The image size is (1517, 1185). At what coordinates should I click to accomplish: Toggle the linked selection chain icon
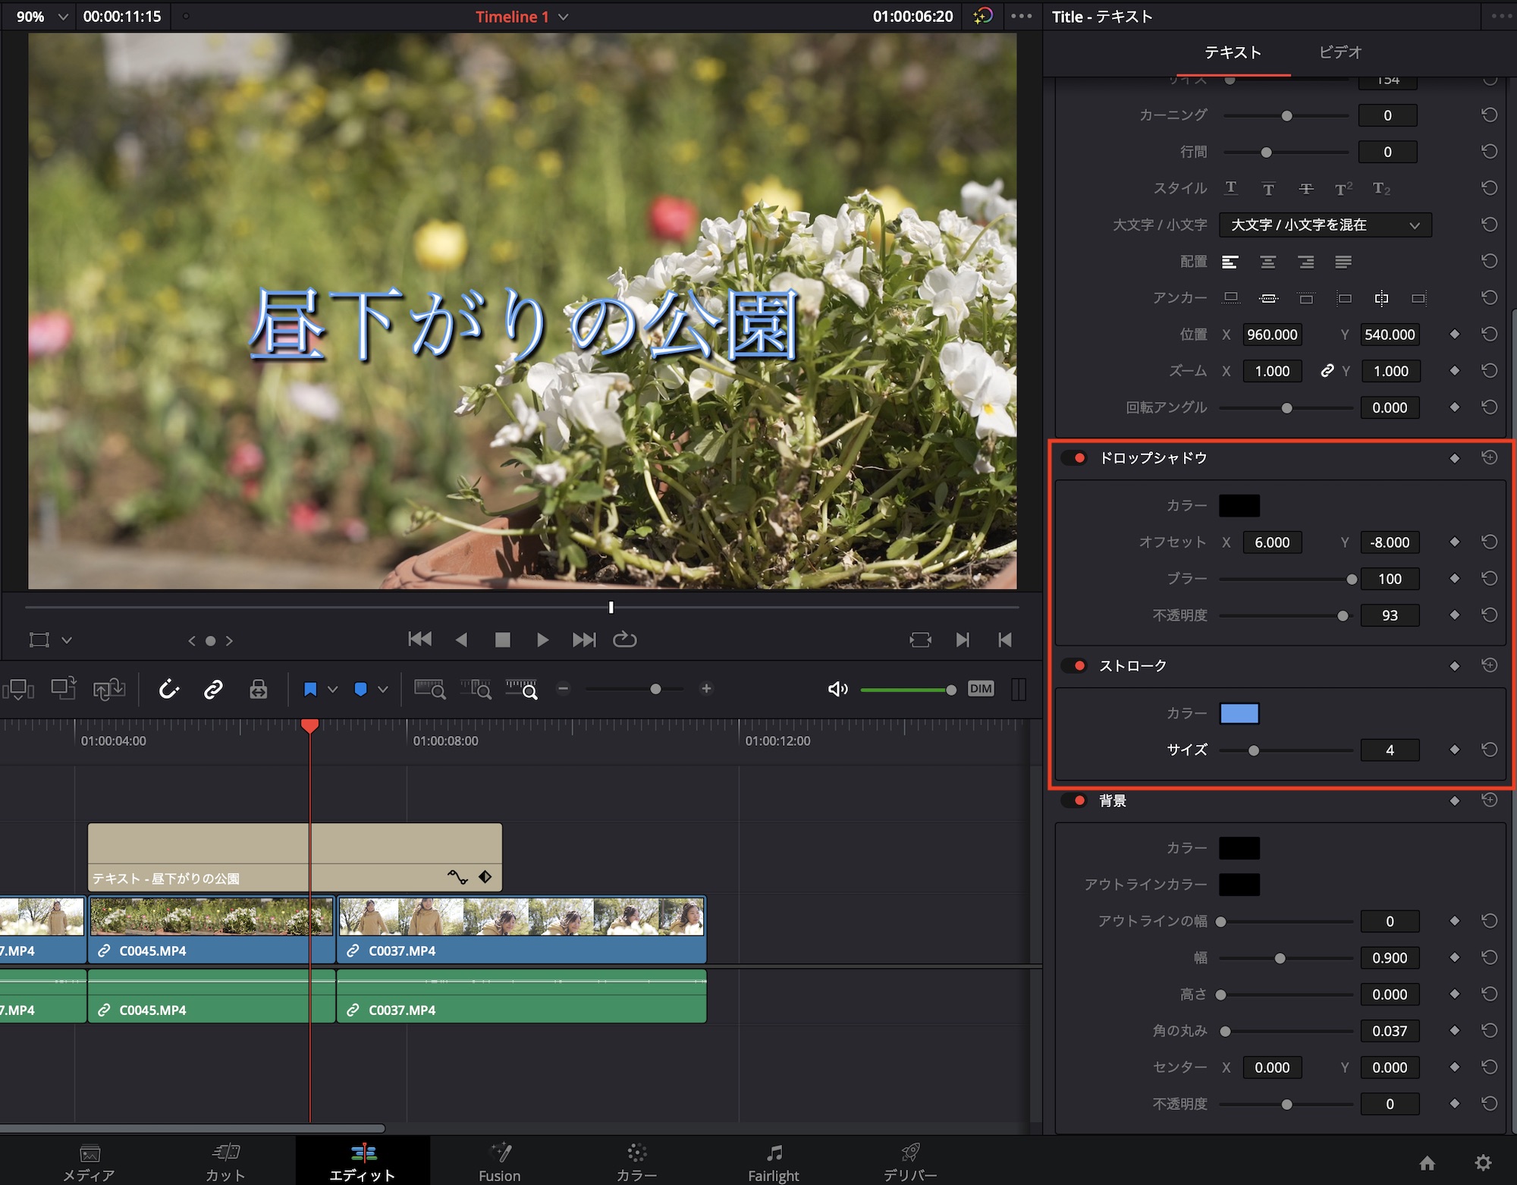point(213,689)
